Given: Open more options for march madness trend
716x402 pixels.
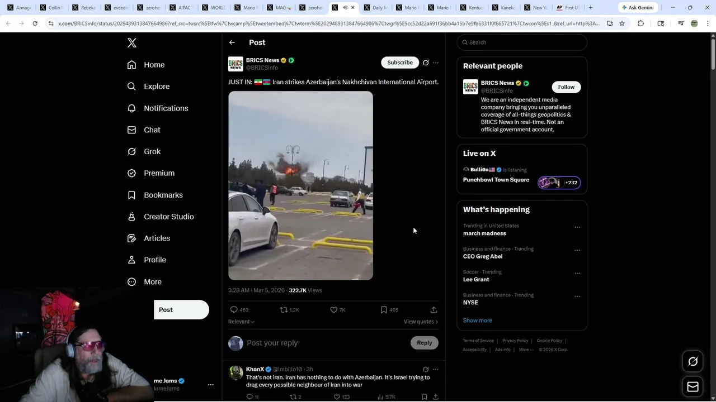Looking at the screenshot, I should (577, 227).
